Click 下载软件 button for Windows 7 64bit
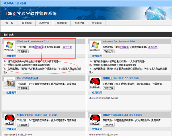172x136 pixels. pyautogui.click(x=109, y=51)
